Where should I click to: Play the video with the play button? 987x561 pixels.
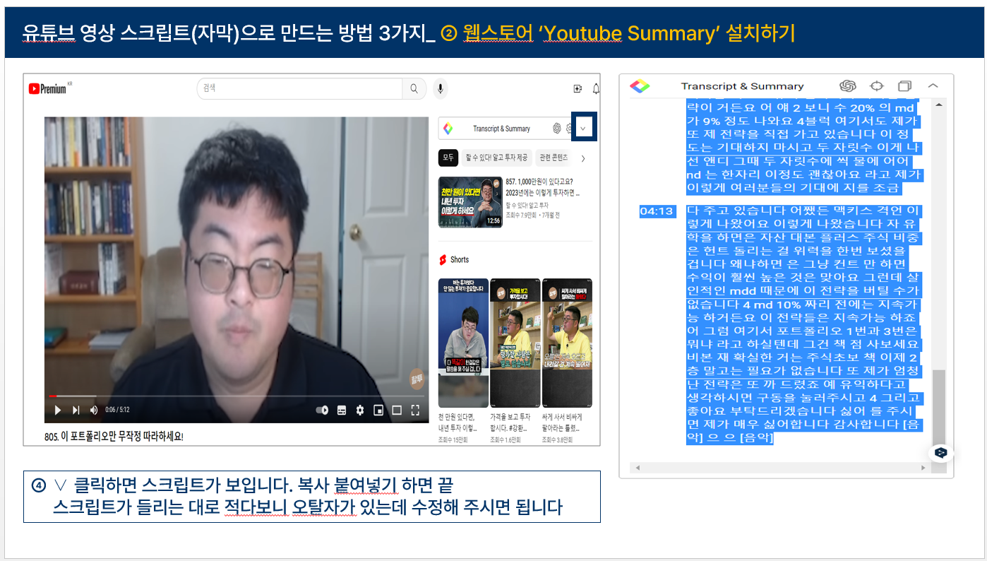tap(57, 410)
